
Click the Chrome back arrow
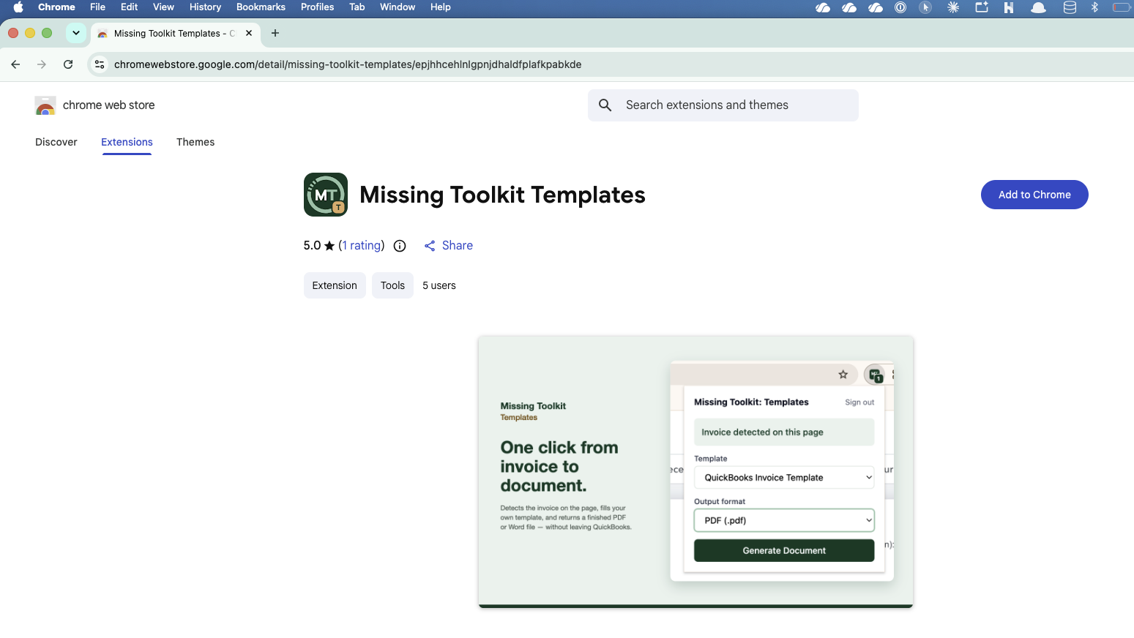click(x=15, y=64)
